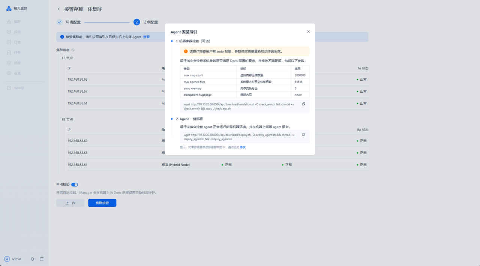Click the round shield icon beside 巡检

click(x=9, y=63)
